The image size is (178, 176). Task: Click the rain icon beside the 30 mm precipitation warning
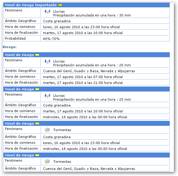(x=47, y=11)
